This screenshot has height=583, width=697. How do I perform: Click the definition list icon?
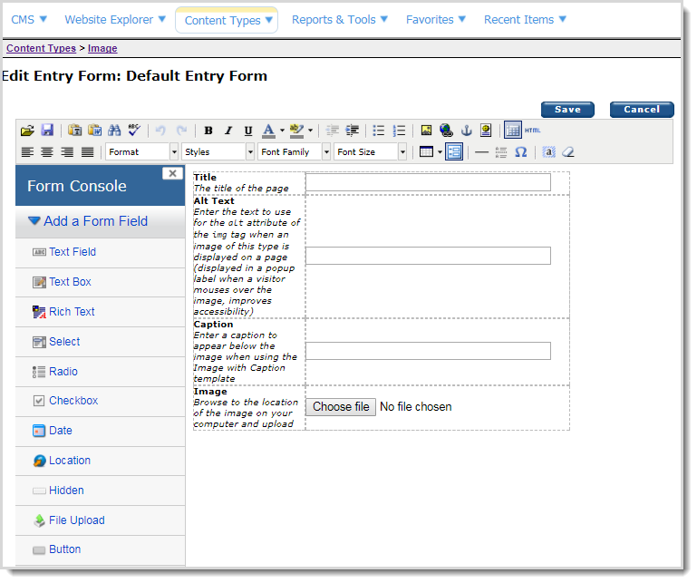(501, 152)
